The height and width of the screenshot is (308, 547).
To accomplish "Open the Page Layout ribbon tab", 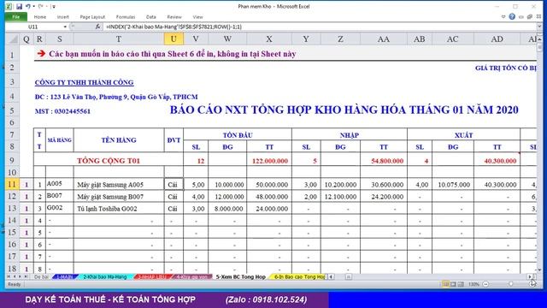I will (x=92, y=17).
